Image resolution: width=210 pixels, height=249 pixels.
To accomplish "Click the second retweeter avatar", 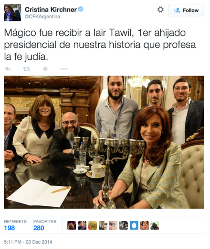I will (x=82, y=226).
